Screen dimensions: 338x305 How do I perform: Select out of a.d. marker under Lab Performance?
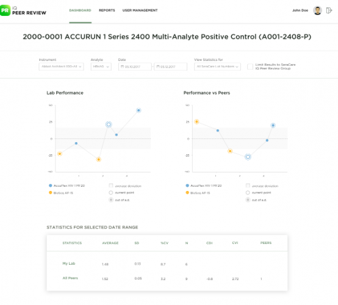click(111, 200)
